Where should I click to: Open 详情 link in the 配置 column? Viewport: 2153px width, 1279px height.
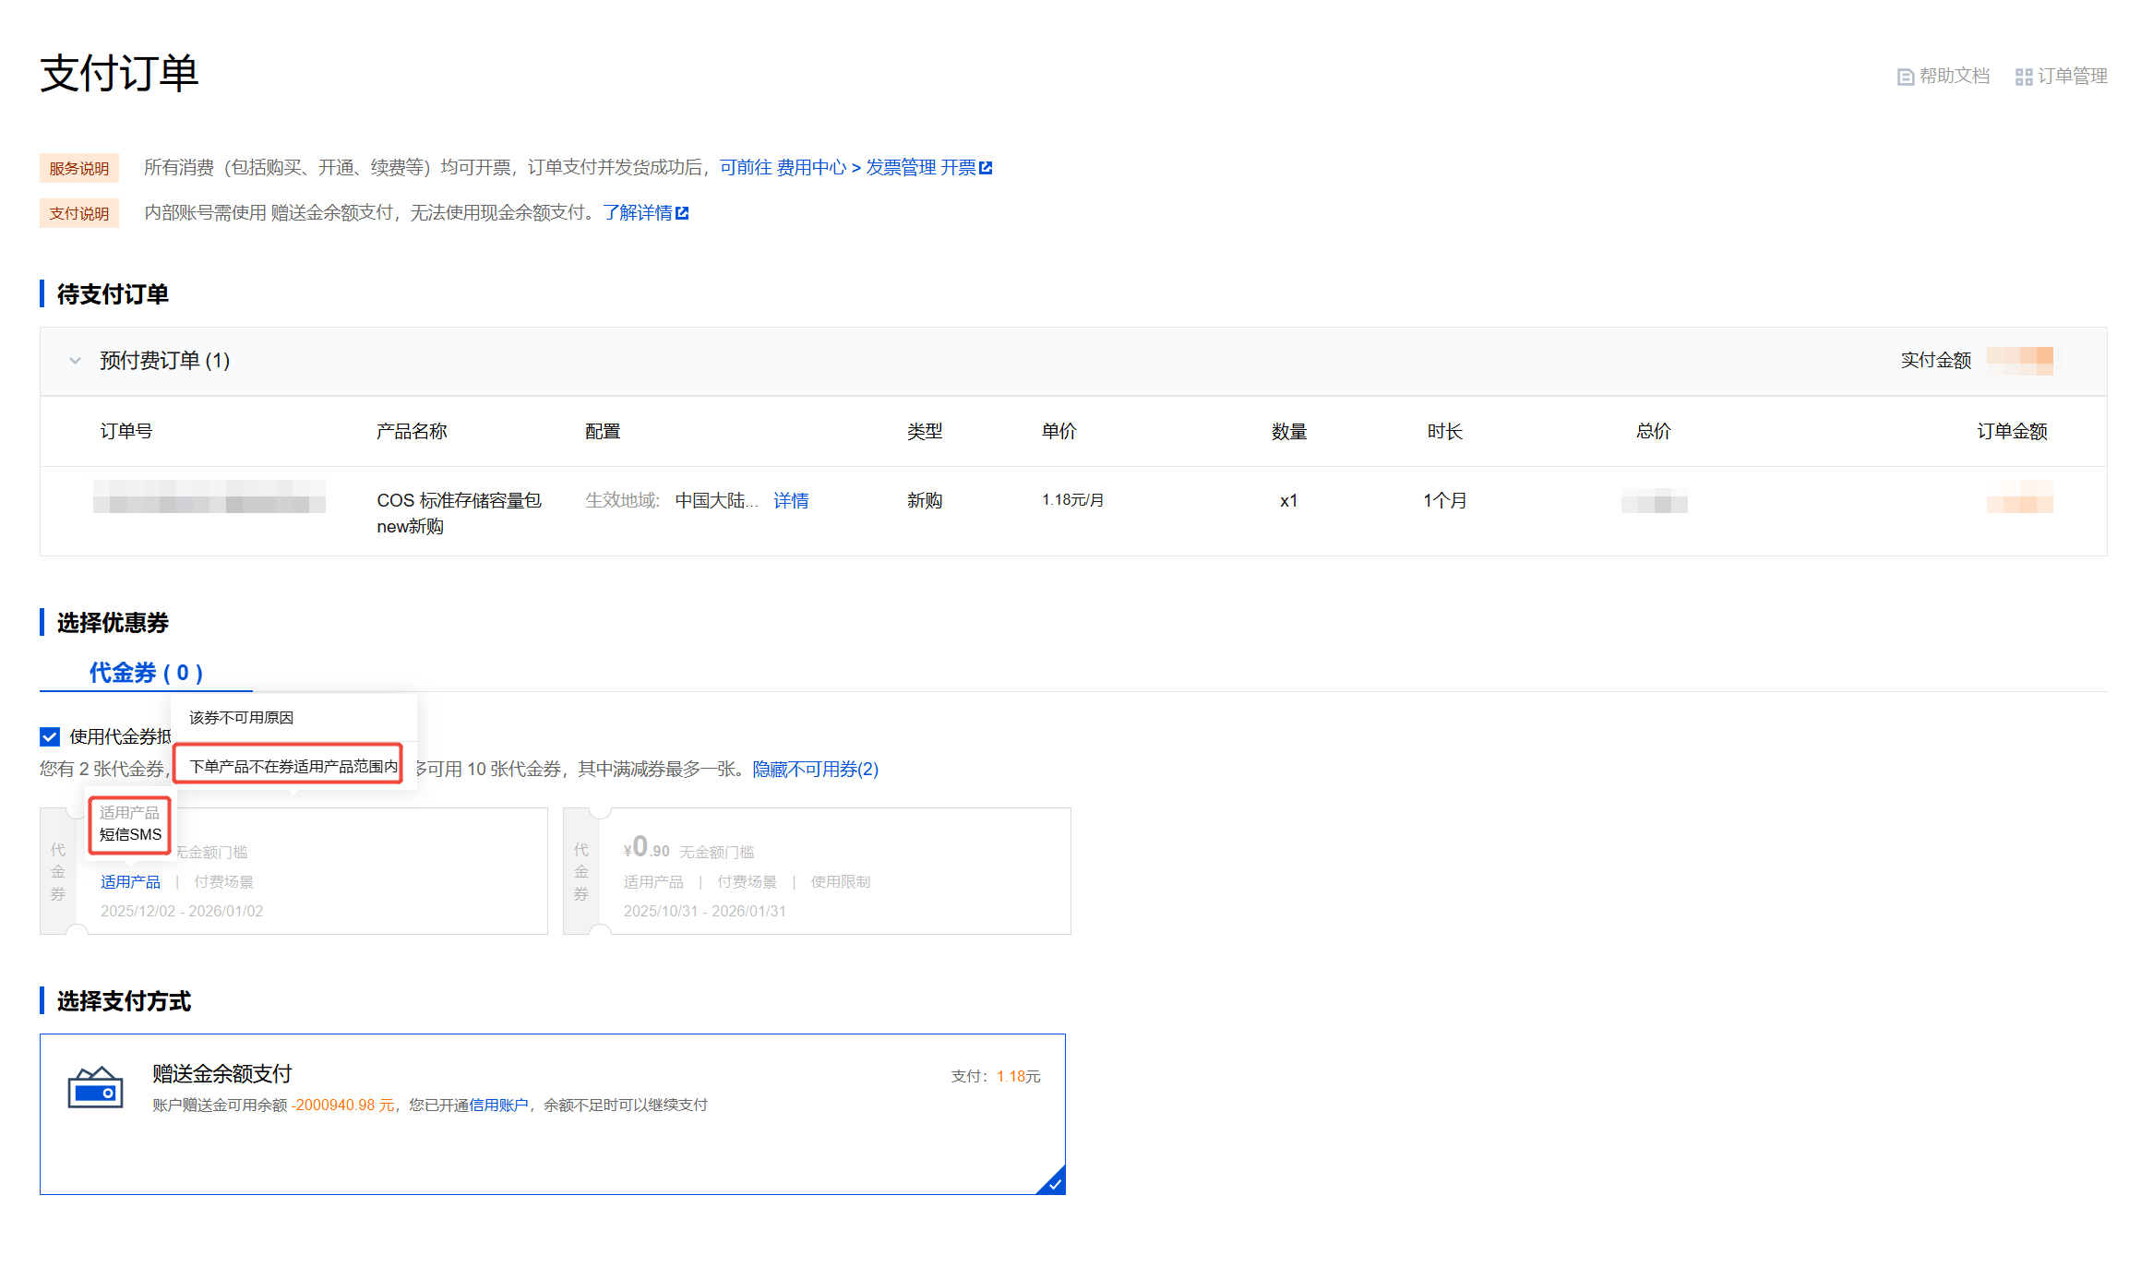[x=790, y=500]
